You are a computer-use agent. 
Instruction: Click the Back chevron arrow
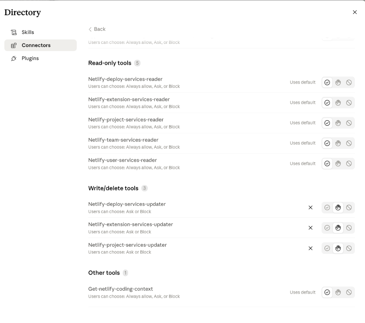(x=90, y=29)
